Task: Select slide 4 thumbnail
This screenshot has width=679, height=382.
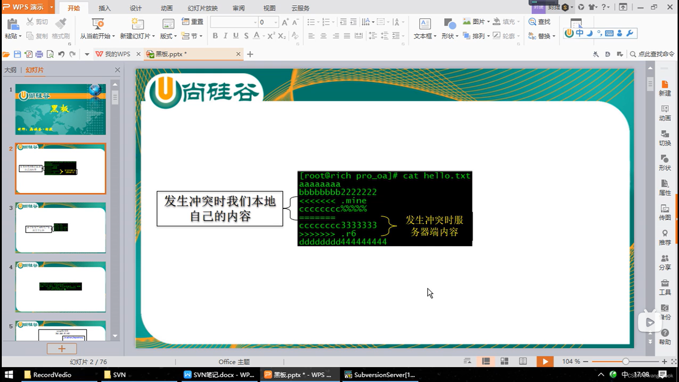Action: (x=60, y=287)
